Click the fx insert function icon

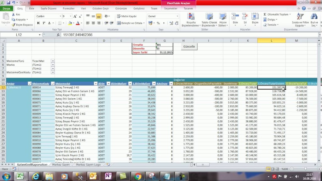click(x=58, y=35)
